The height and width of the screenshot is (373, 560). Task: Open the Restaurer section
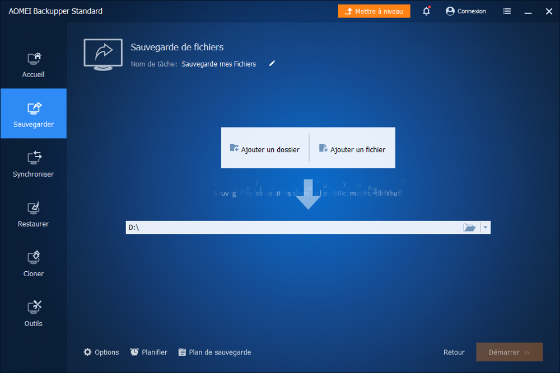tap(34, 214)
